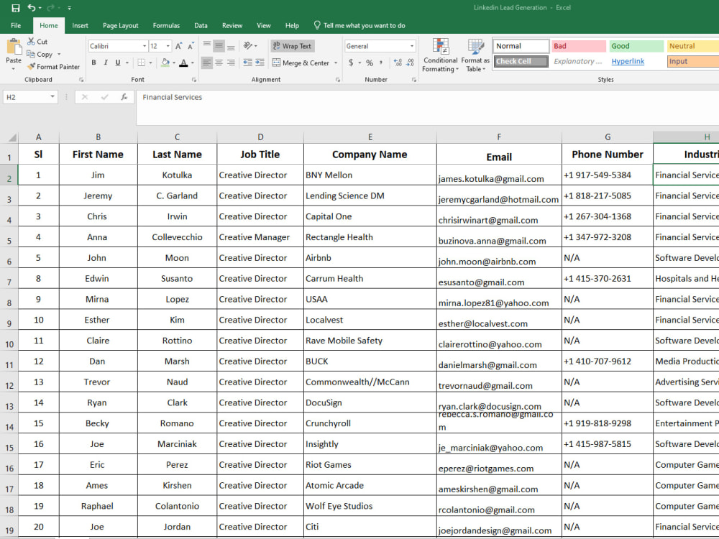The width and height of the screenshot is (719, 539).
Task: Open the Page Layout tab
Action: (121, 26)
